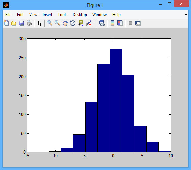This screenshot has height=170, width=191.
Task: Activate the Pan hand tool
Action: pyautogui.click(x=65, y=23)
